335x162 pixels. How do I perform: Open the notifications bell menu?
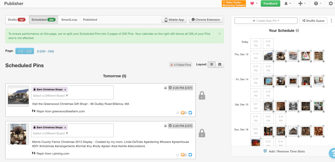(288, 3)
